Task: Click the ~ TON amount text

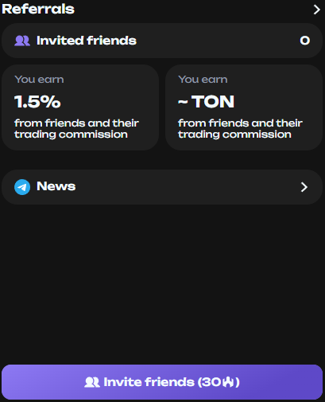Action: [x=206, y=102]
